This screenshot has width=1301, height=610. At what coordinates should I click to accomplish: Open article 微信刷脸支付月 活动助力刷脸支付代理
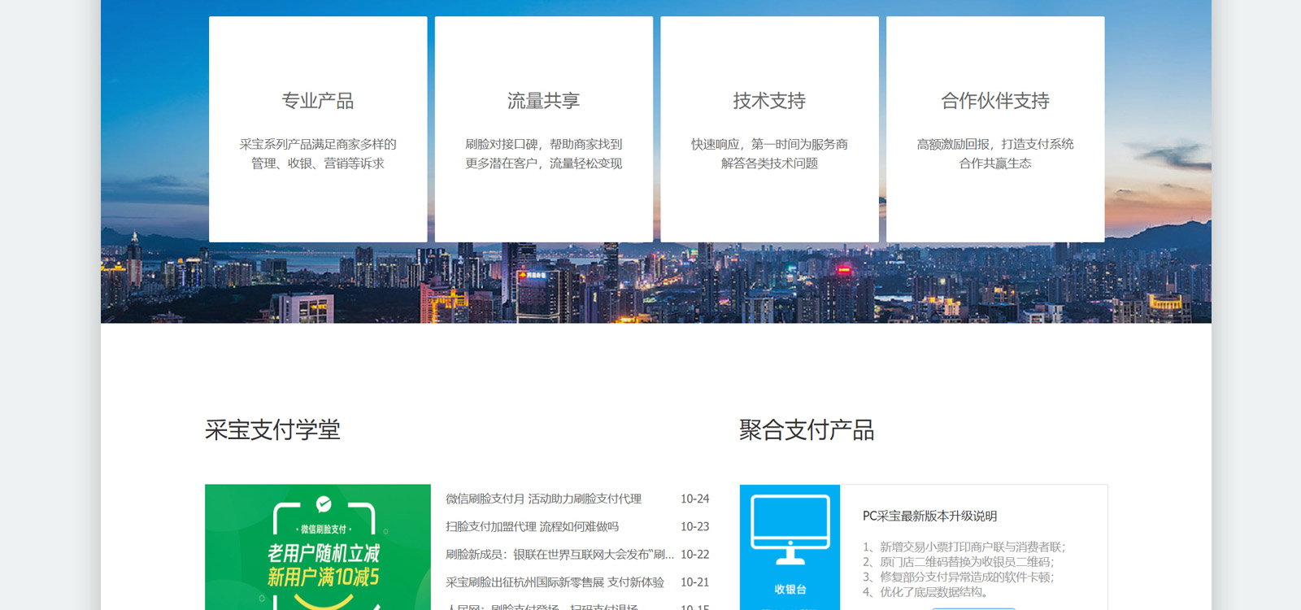[x=543, y=499]
